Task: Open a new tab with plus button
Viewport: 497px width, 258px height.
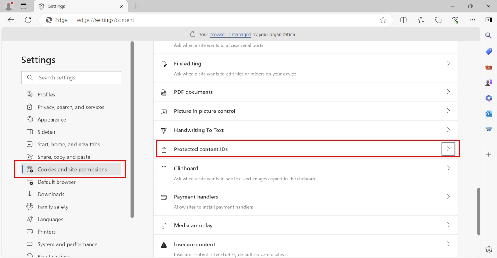Action: 136,6
